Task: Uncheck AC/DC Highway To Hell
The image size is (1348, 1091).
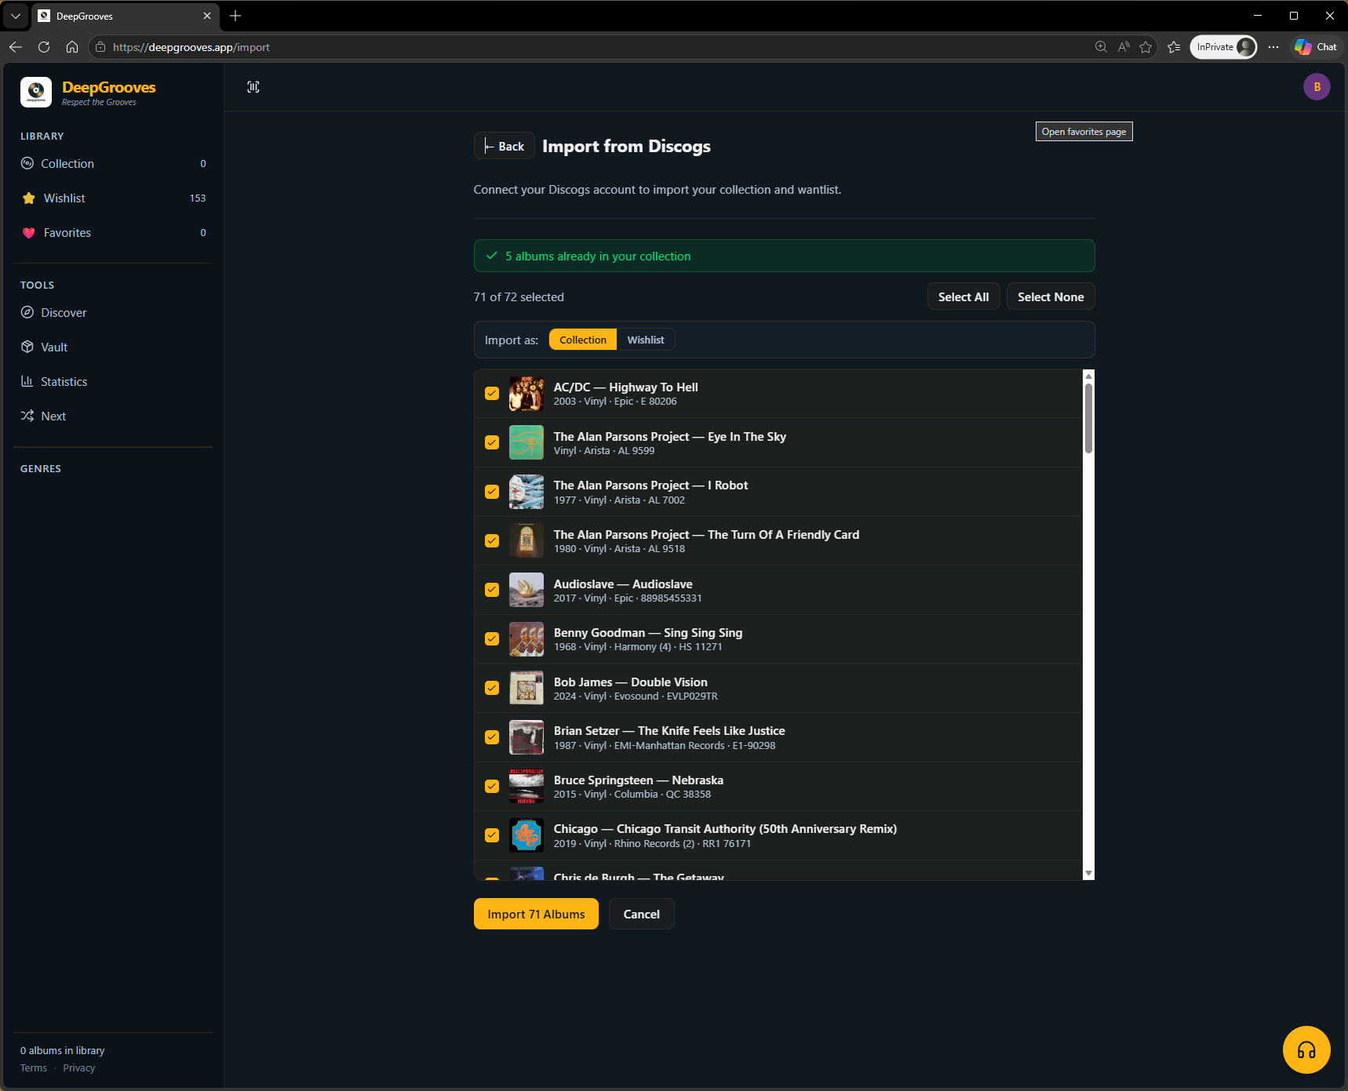Action: tap(492, 394)
